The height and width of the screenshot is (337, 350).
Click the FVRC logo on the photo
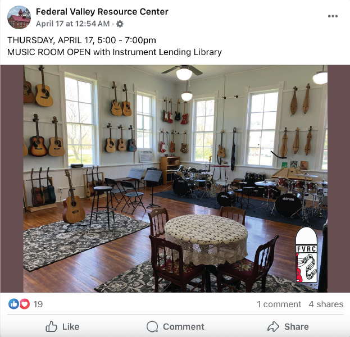[x=307, y=255]
